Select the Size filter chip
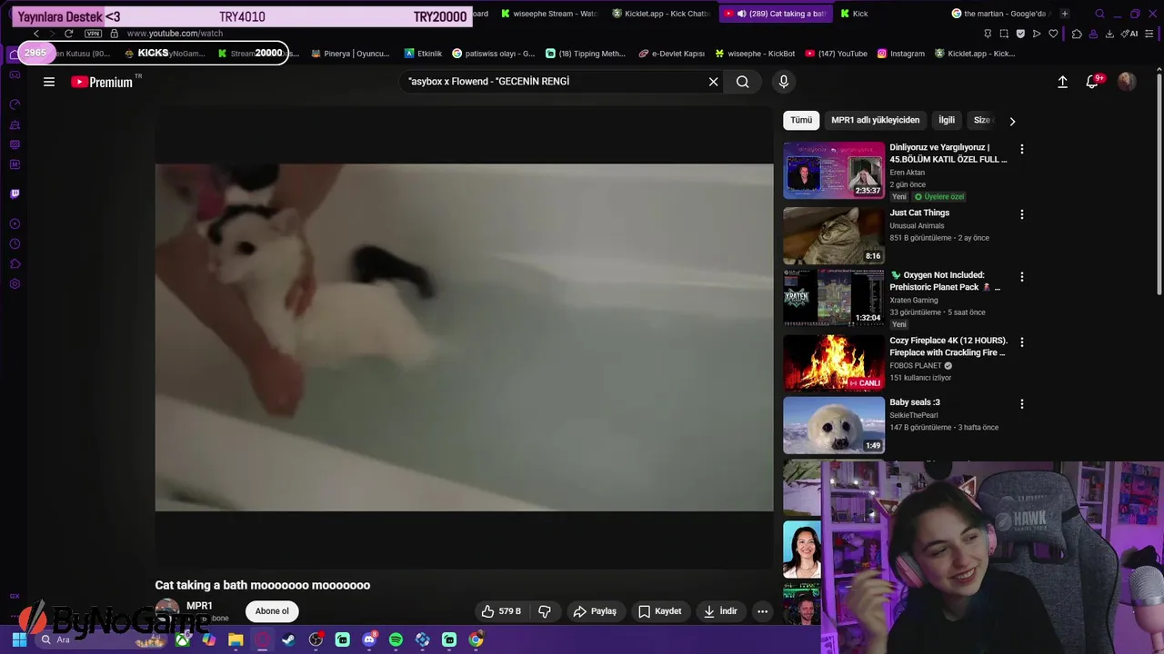This screenshot has height=654, width=1164. click(981, 120)
